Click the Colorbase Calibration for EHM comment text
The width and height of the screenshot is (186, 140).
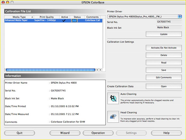pos(68,122)
